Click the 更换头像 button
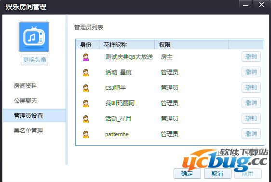Viewport: 271px width, 182px height. click(x=34, y=60)
